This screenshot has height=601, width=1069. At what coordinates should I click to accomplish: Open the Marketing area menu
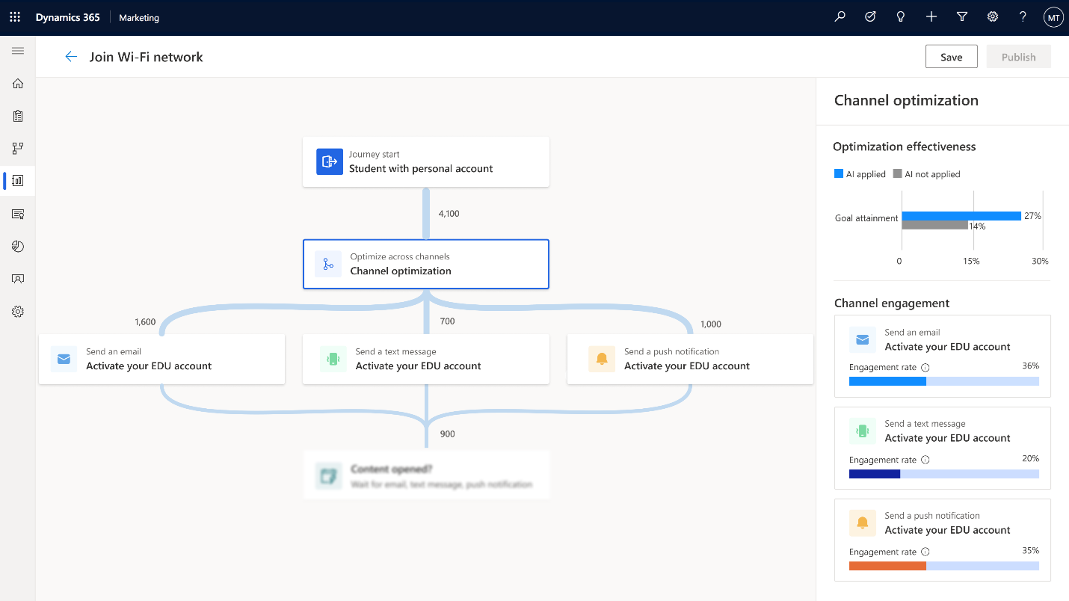(138, 17)
